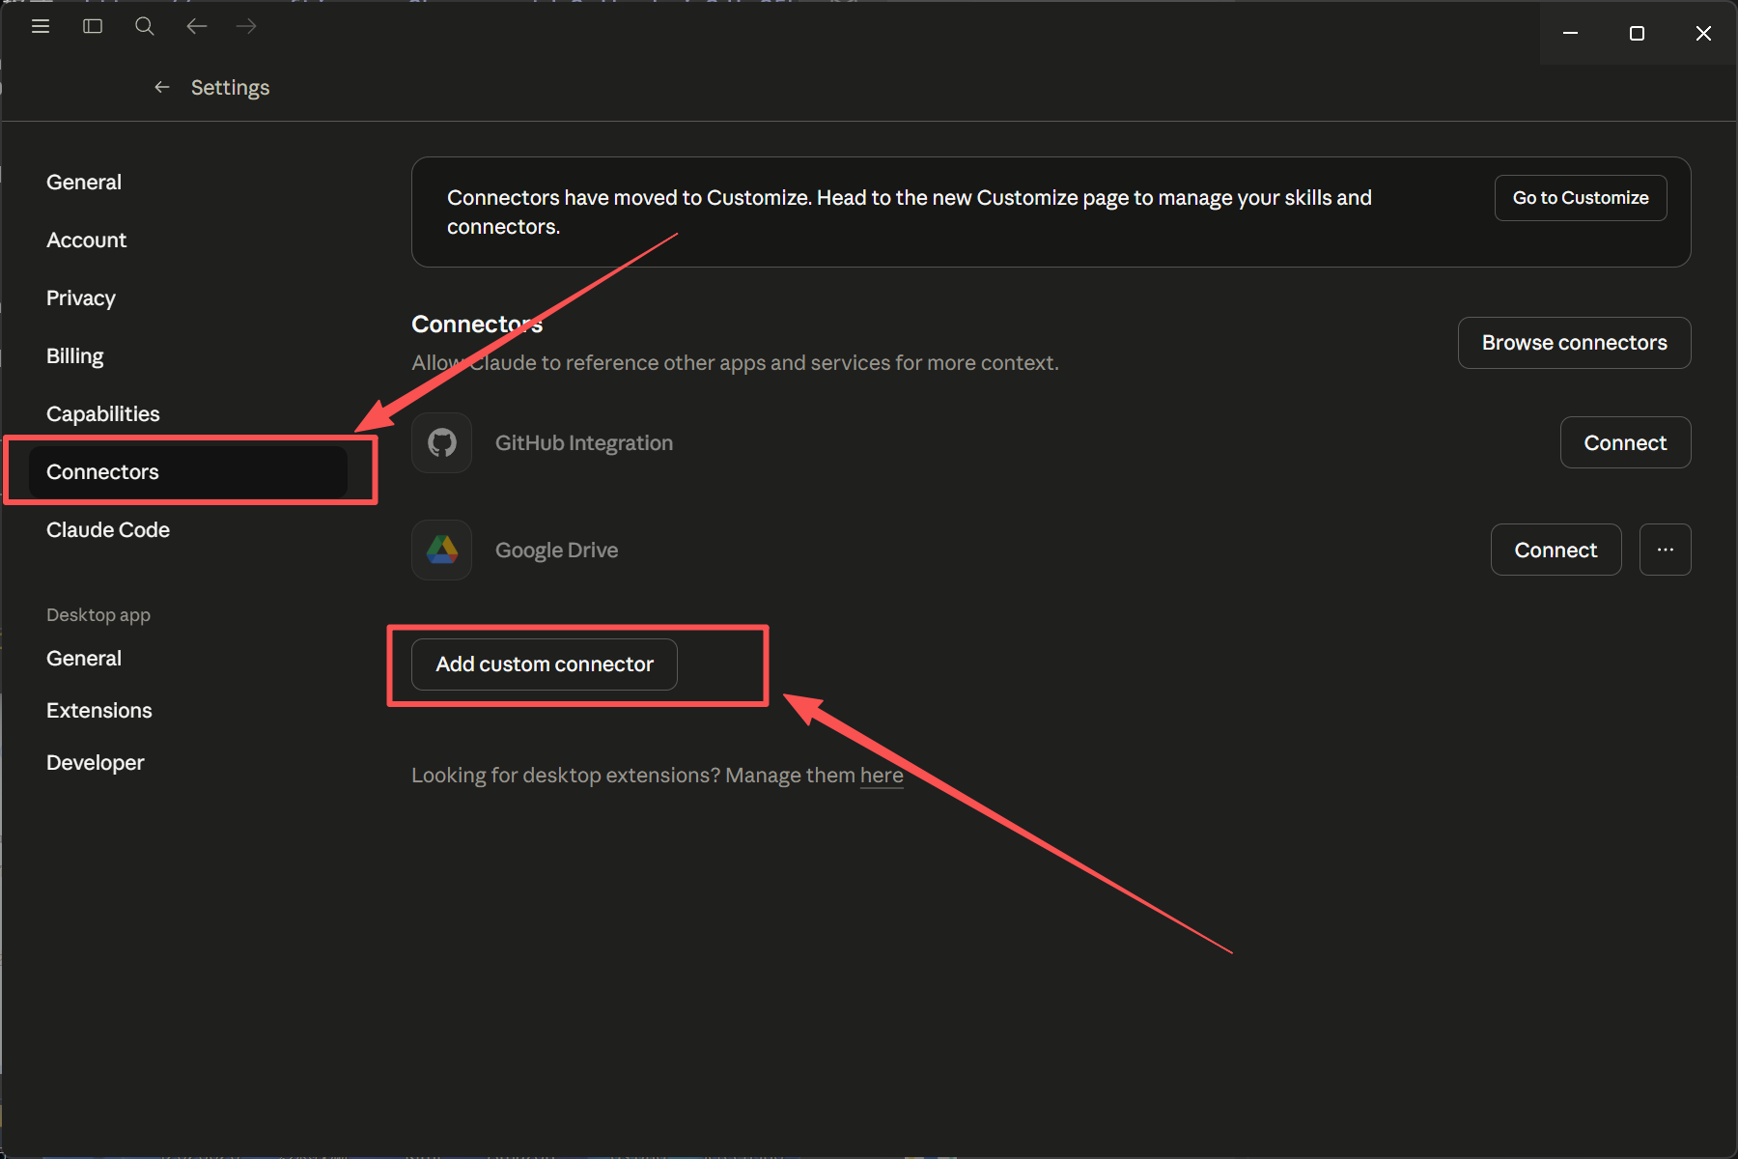The height and width of the screenshot is (1159, 1738).
Task: Open Capabilities in the sidebar
Action: pos(103,414)
